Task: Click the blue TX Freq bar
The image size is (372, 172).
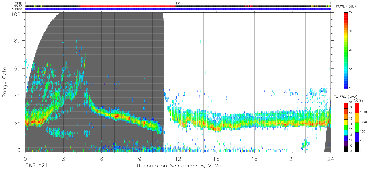Action: point(178,9)
